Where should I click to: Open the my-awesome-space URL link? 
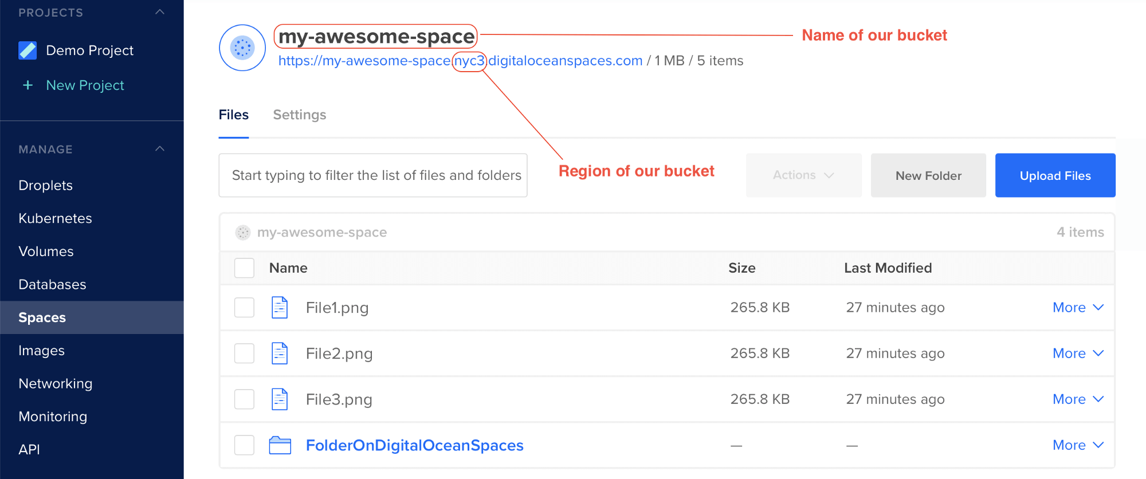coord(460,61)
